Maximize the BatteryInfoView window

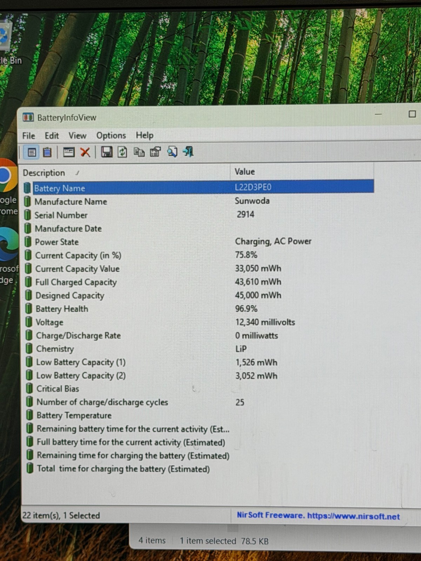412,114
